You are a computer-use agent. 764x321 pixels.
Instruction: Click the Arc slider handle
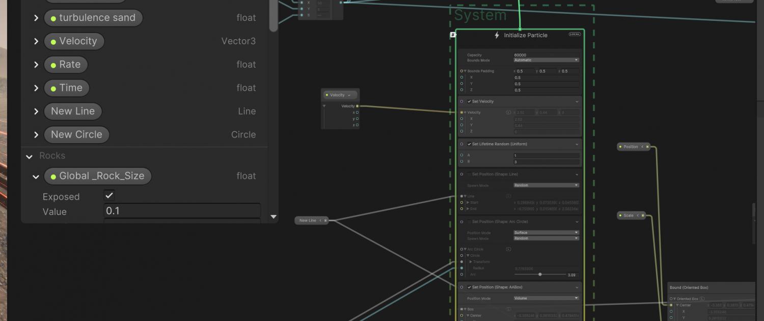coord(540,274)
